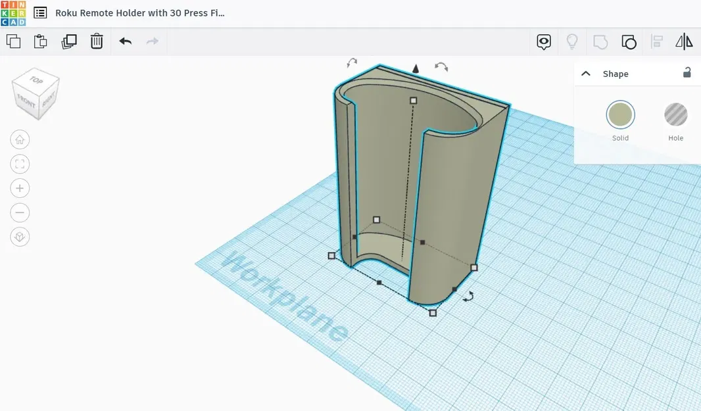Open the Notes tool speech-bubble icon
Viewport: 701px width, 411px height.
click(544, 42)
